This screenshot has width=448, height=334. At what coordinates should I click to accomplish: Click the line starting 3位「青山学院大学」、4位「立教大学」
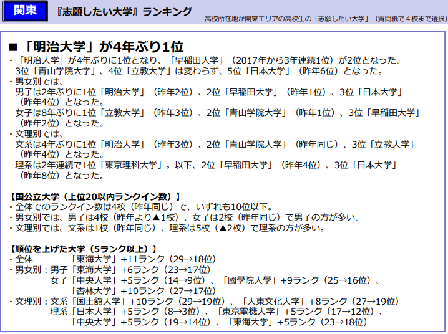coord(199,71)
